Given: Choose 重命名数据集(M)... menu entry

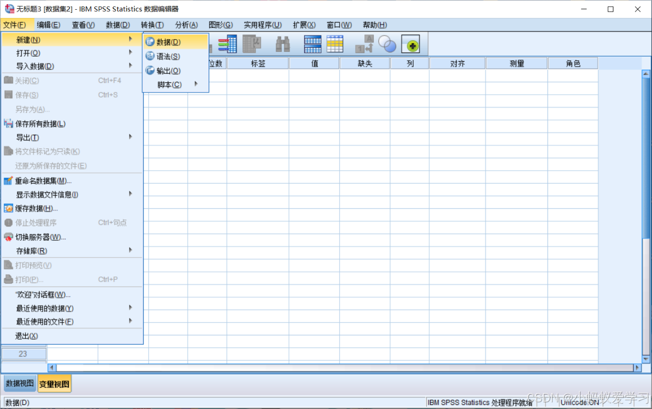Looking at the screenshot, I should (72, 181).
